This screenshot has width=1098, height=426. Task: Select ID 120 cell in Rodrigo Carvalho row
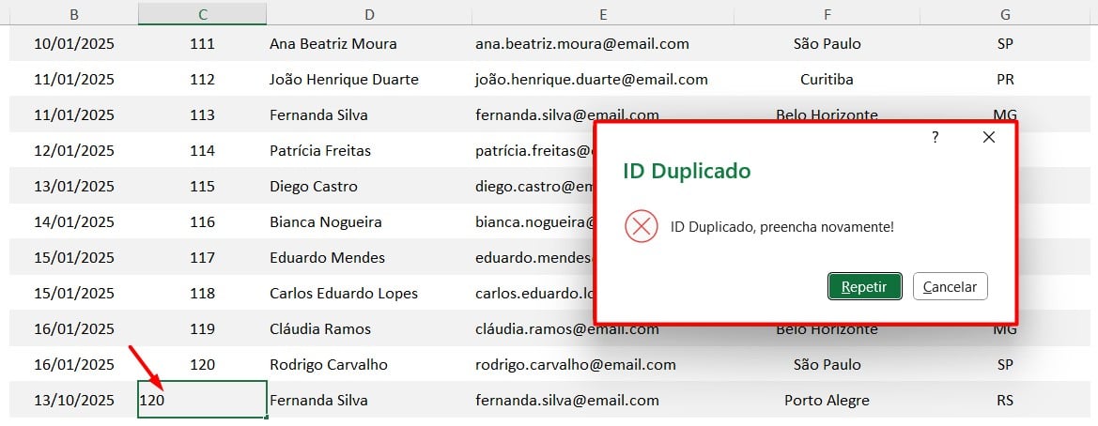202,364
